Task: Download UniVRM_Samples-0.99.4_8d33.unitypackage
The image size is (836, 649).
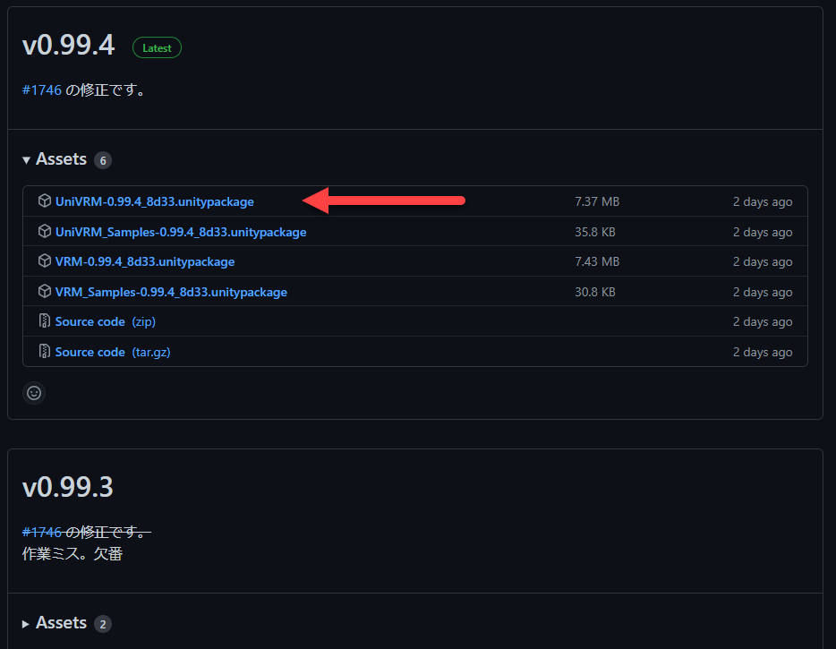Action: pyautogui.click(x=181, y=232)
